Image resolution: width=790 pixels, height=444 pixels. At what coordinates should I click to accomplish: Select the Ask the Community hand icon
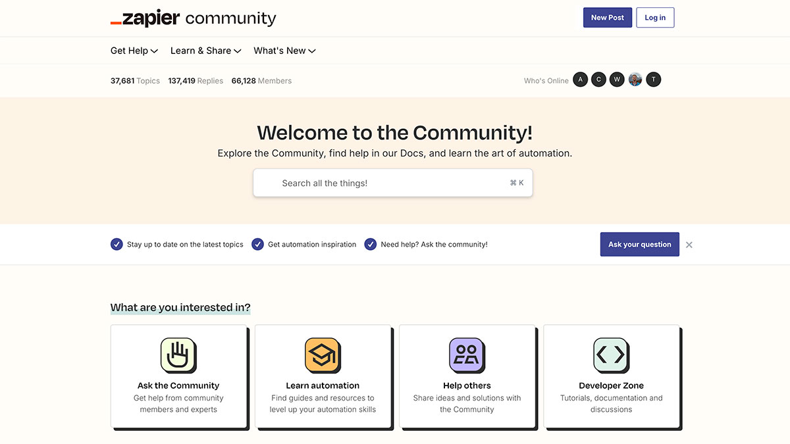[x=179, y=355]
